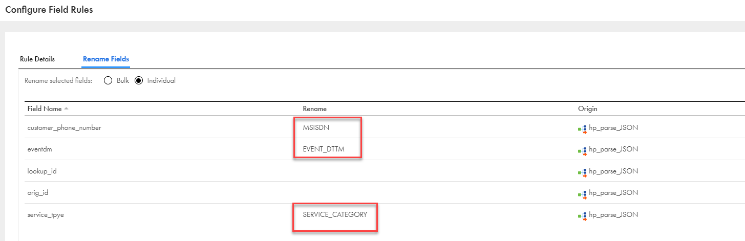Click hp_parse_JSON icon in service_tpye row
745x241 pixels.
pyautogui.click(x=582, y=215)
